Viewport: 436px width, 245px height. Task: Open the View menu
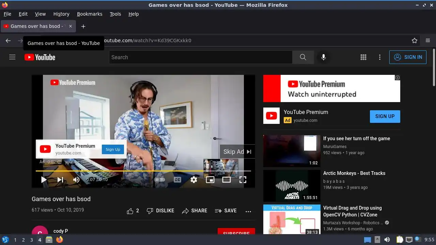[40, 14]
